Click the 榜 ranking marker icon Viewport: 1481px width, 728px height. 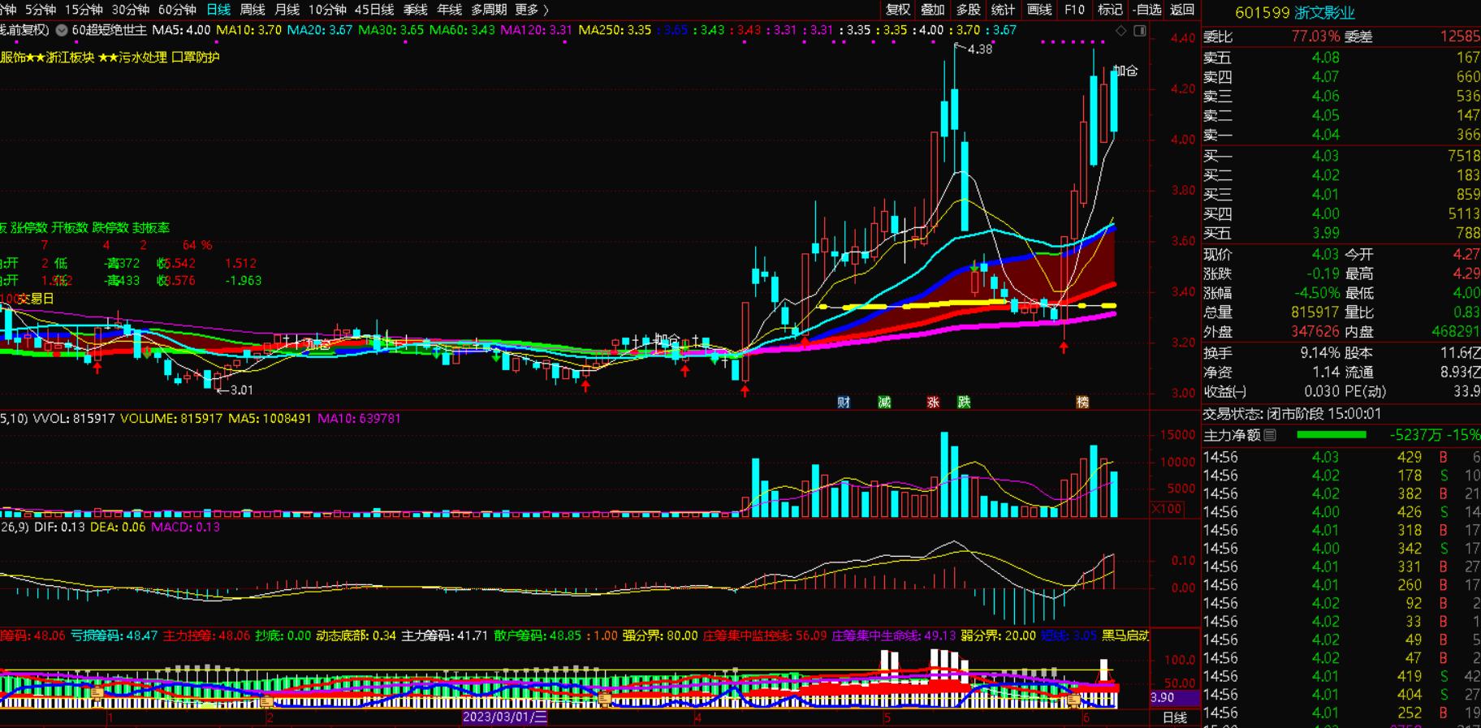click(1082, 402)
